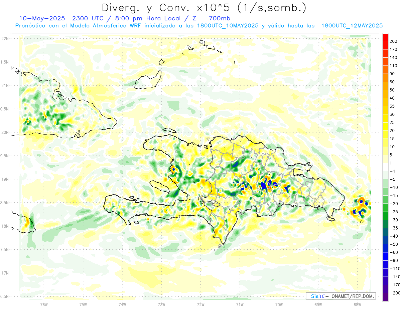Image resolution: width=401 pixels, height=309 pixels.
Task: Select the -35 color scale value
Action: (394, 228)
